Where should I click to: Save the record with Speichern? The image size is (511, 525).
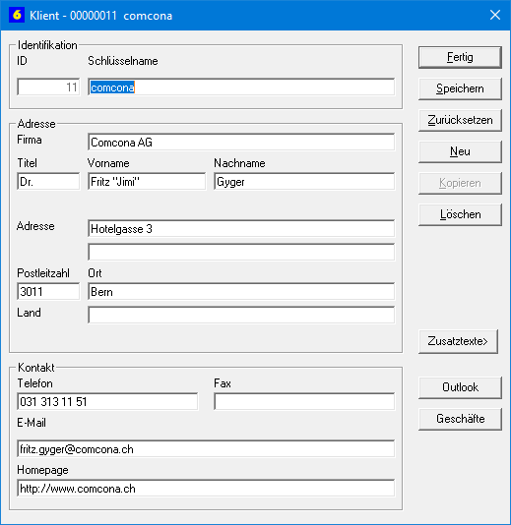click(460, 88)
